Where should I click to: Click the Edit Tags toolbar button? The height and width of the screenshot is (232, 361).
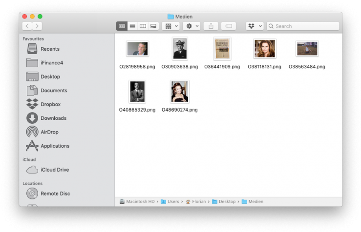click(229, 26)
